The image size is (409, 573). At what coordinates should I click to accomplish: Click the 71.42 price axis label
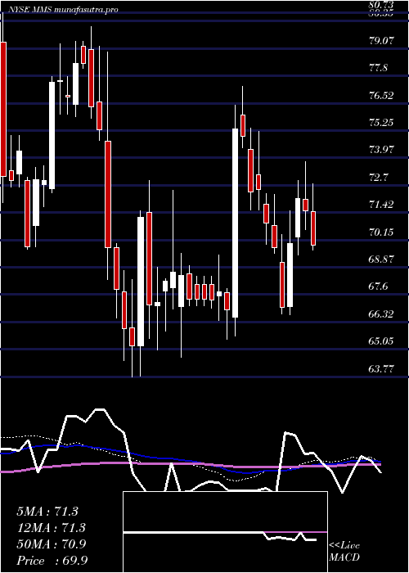(381, 205)
